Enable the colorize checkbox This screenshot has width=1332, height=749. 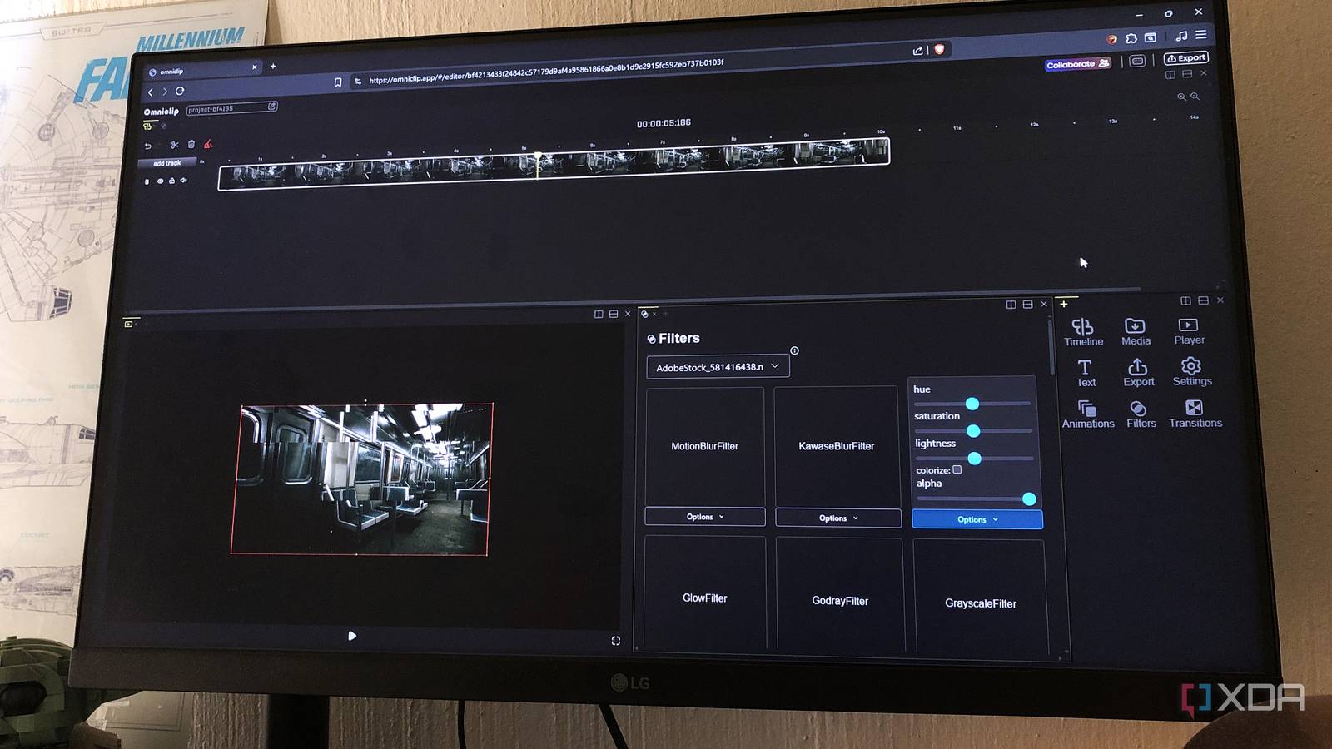point(957,469)
